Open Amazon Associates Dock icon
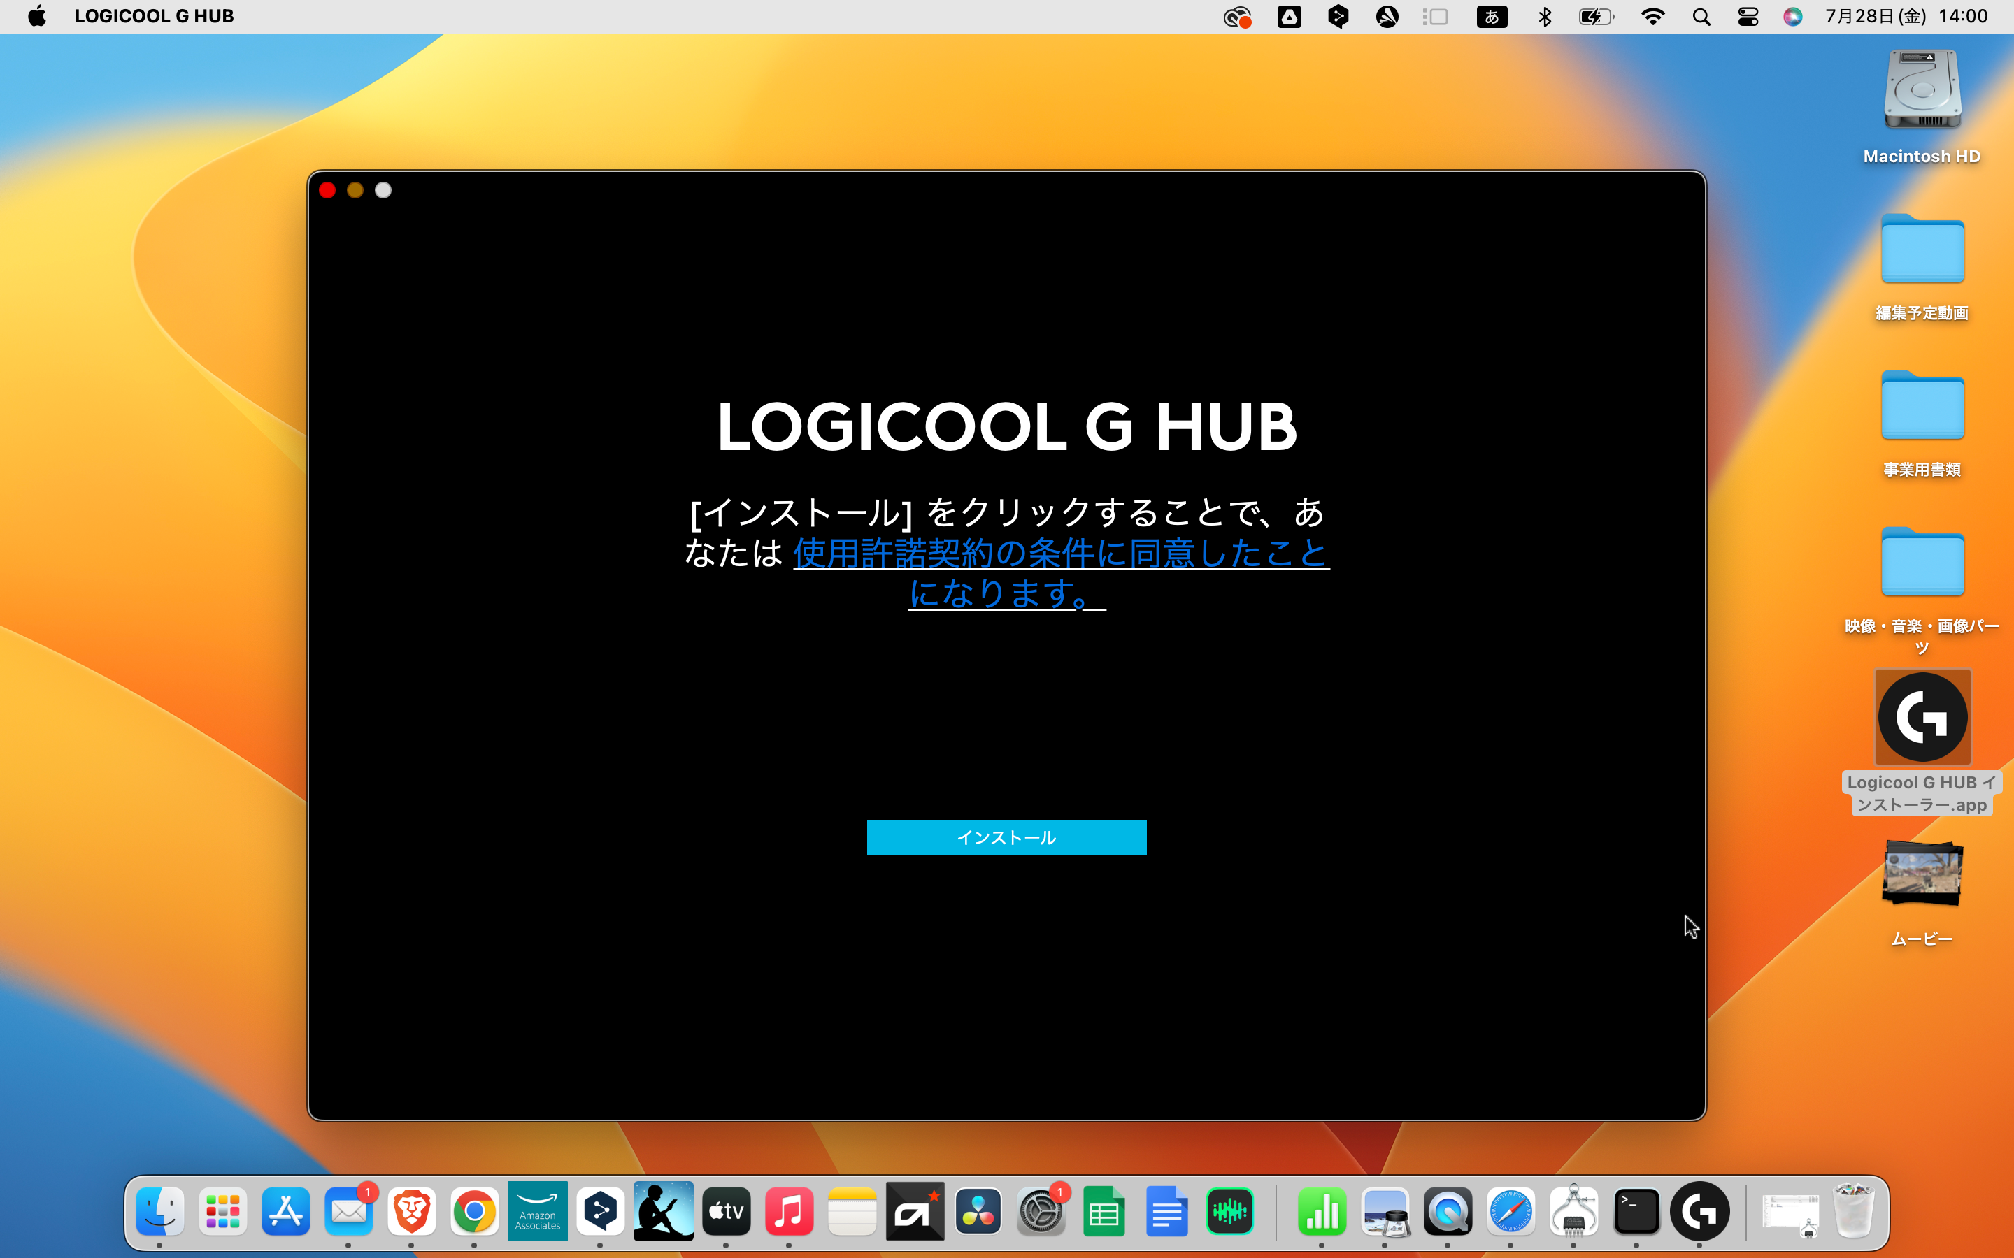This screenshot has width=2014, height=1258. click(538, 1211)
